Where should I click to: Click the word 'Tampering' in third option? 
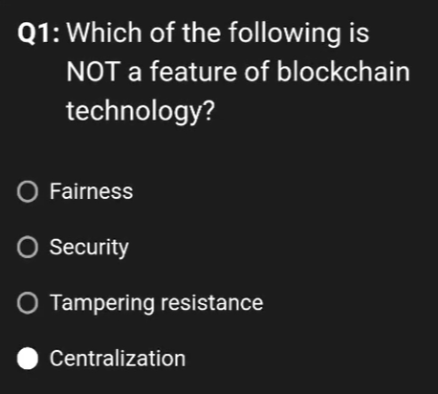102,304
